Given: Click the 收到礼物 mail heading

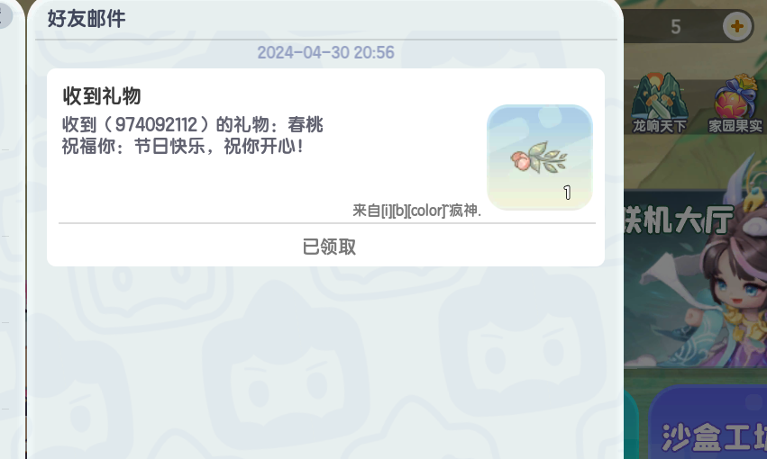Looking at the screenshot, I should (x=102, y=95).
